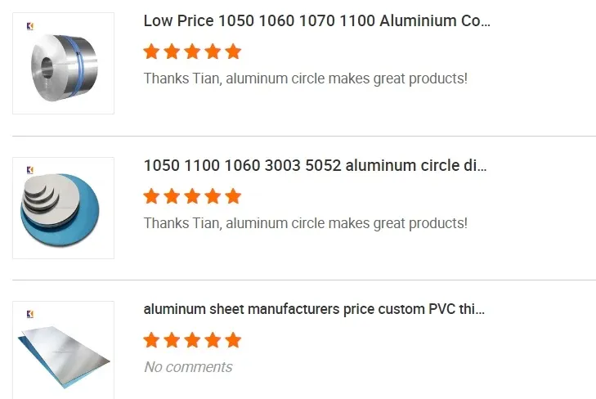Click first star of aluminum circle rating
The height and width of the screenshot is (399, 596).
(x=151, y=196)
